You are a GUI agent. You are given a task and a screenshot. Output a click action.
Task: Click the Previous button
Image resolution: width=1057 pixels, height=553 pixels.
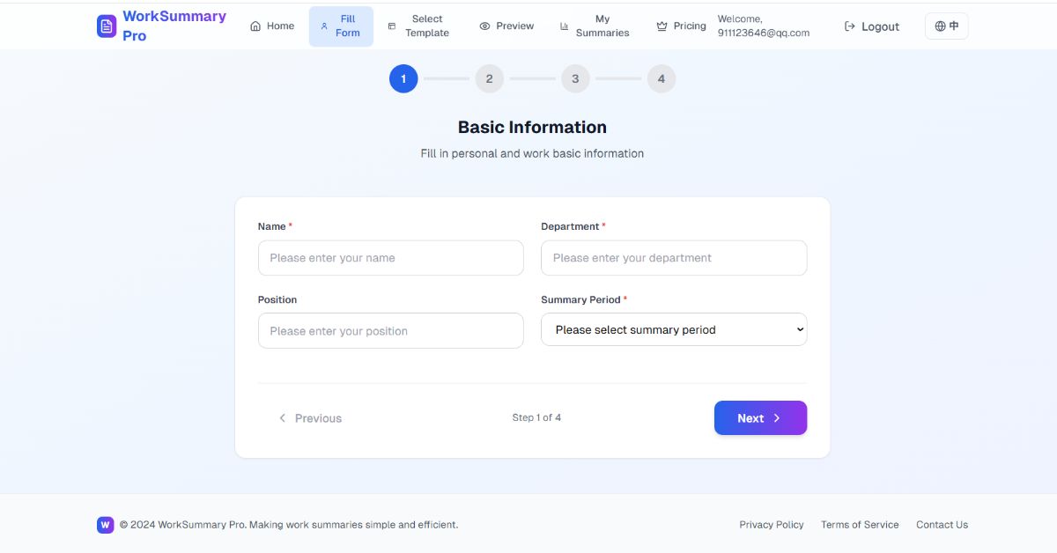pyautogui.click(x=311, y=417)
